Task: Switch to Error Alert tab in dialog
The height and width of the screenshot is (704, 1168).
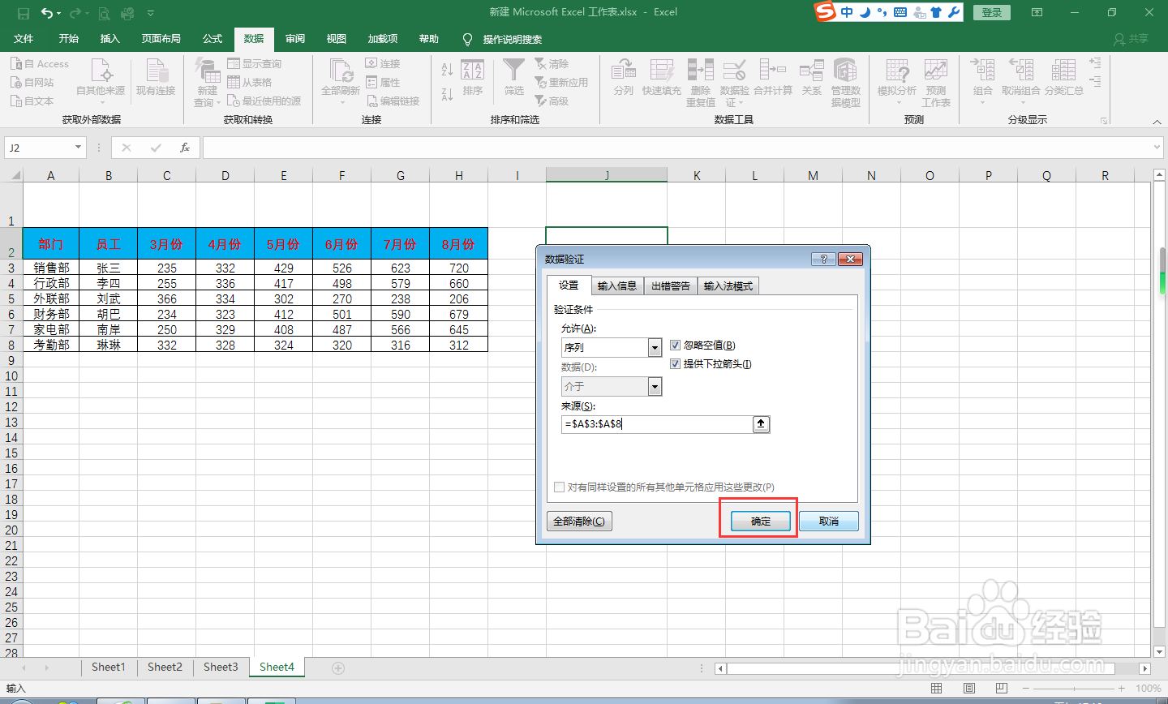Action: click(x=671, y=286)
